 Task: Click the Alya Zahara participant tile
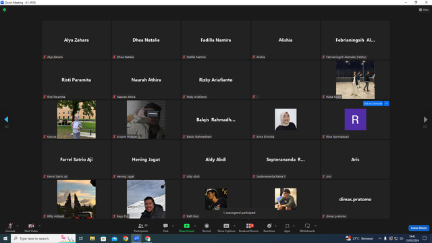(76, 40)
